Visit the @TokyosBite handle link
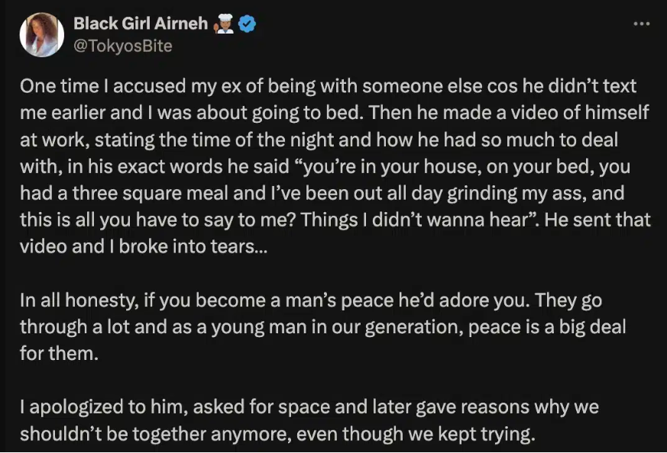The width and height of the screenshot is (667, 453). pos(122,46)
